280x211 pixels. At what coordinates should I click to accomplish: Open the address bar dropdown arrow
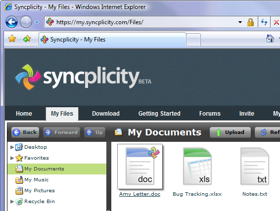240,22
